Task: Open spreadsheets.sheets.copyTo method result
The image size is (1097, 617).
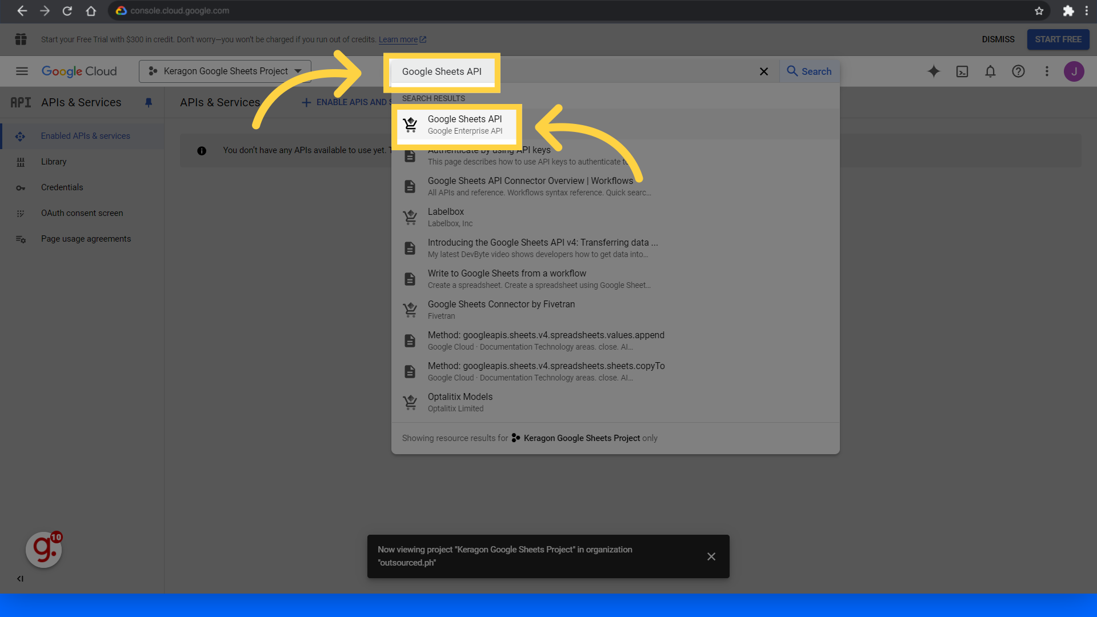Action: pyautogui.click(x=615, y=371)
